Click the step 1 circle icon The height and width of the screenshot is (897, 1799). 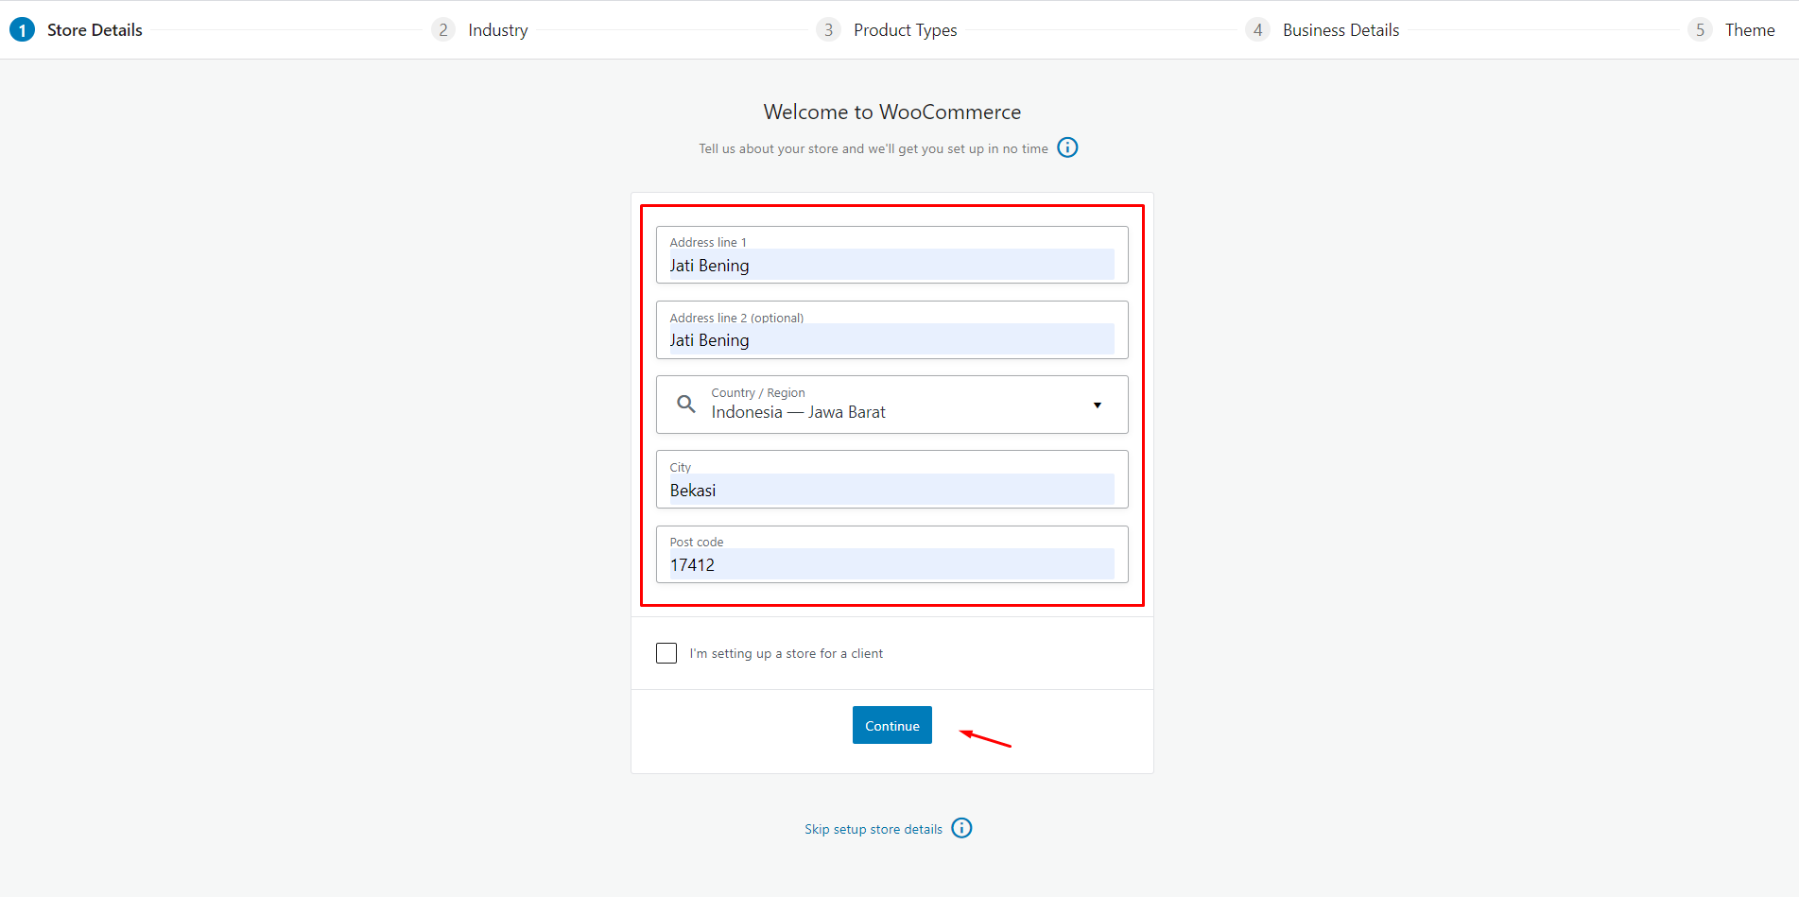(x=22, y=30)
